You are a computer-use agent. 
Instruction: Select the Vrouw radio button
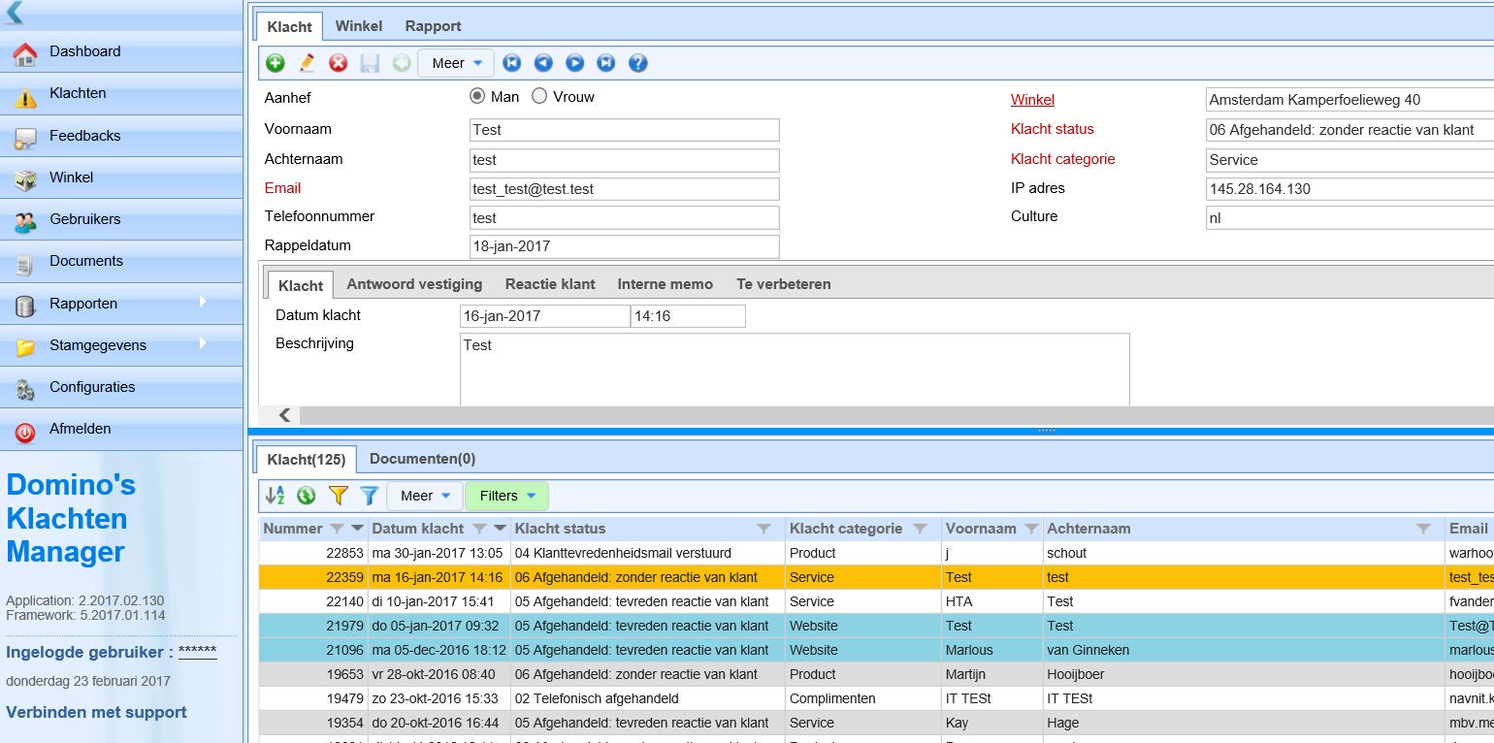tap(539, 96)
